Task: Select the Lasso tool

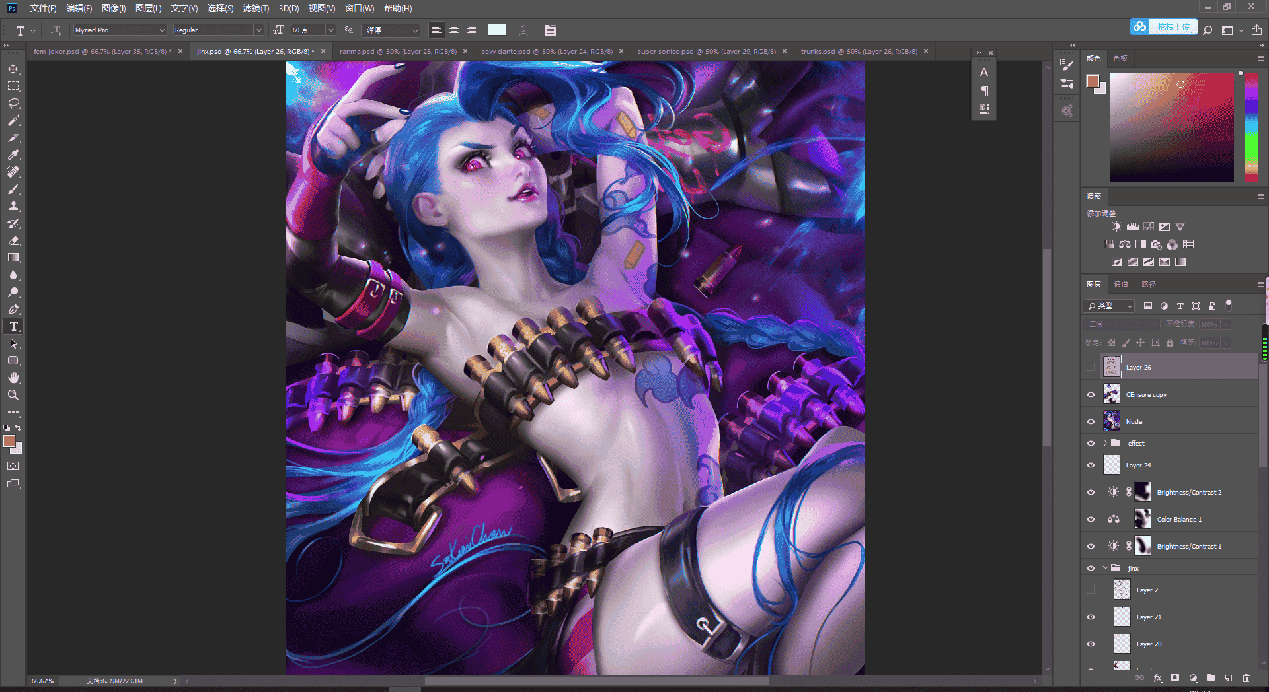Action: (x=13, y=104)
